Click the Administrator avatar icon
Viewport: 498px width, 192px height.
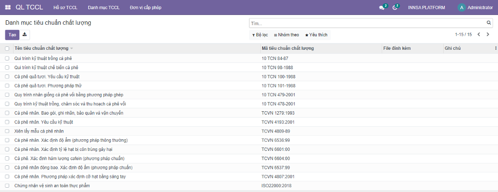[462, 8]
